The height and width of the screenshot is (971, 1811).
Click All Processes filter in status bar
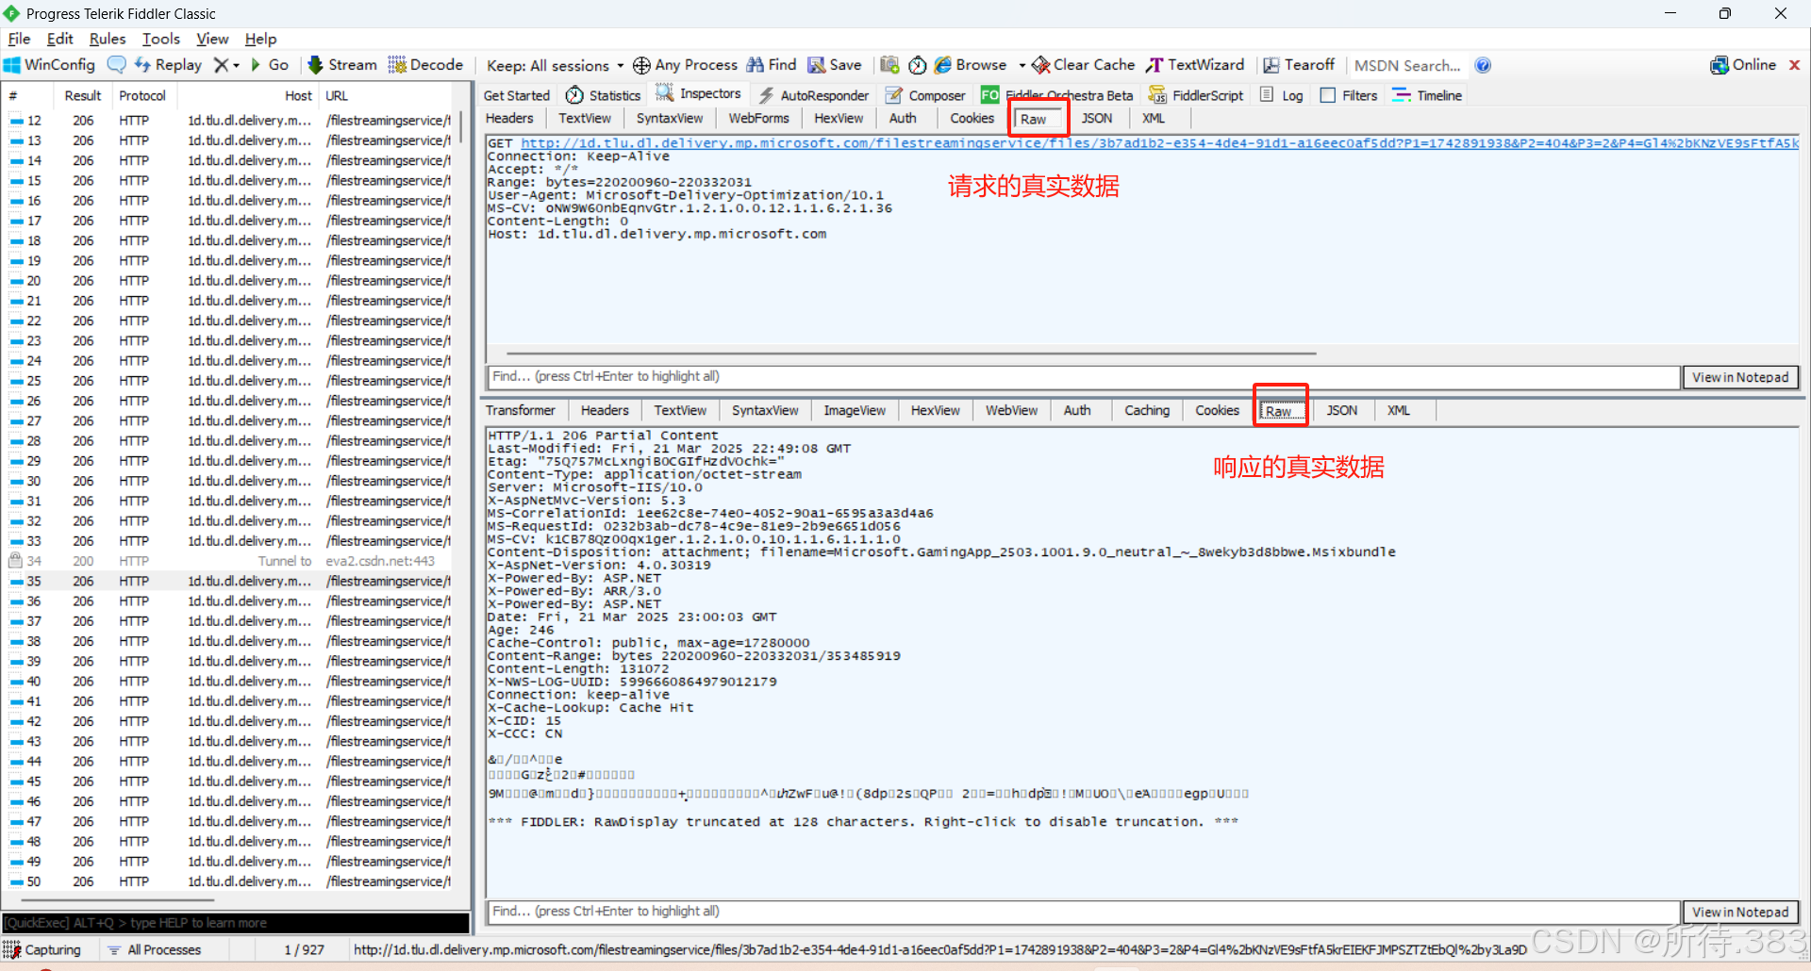tap(155, 949)
